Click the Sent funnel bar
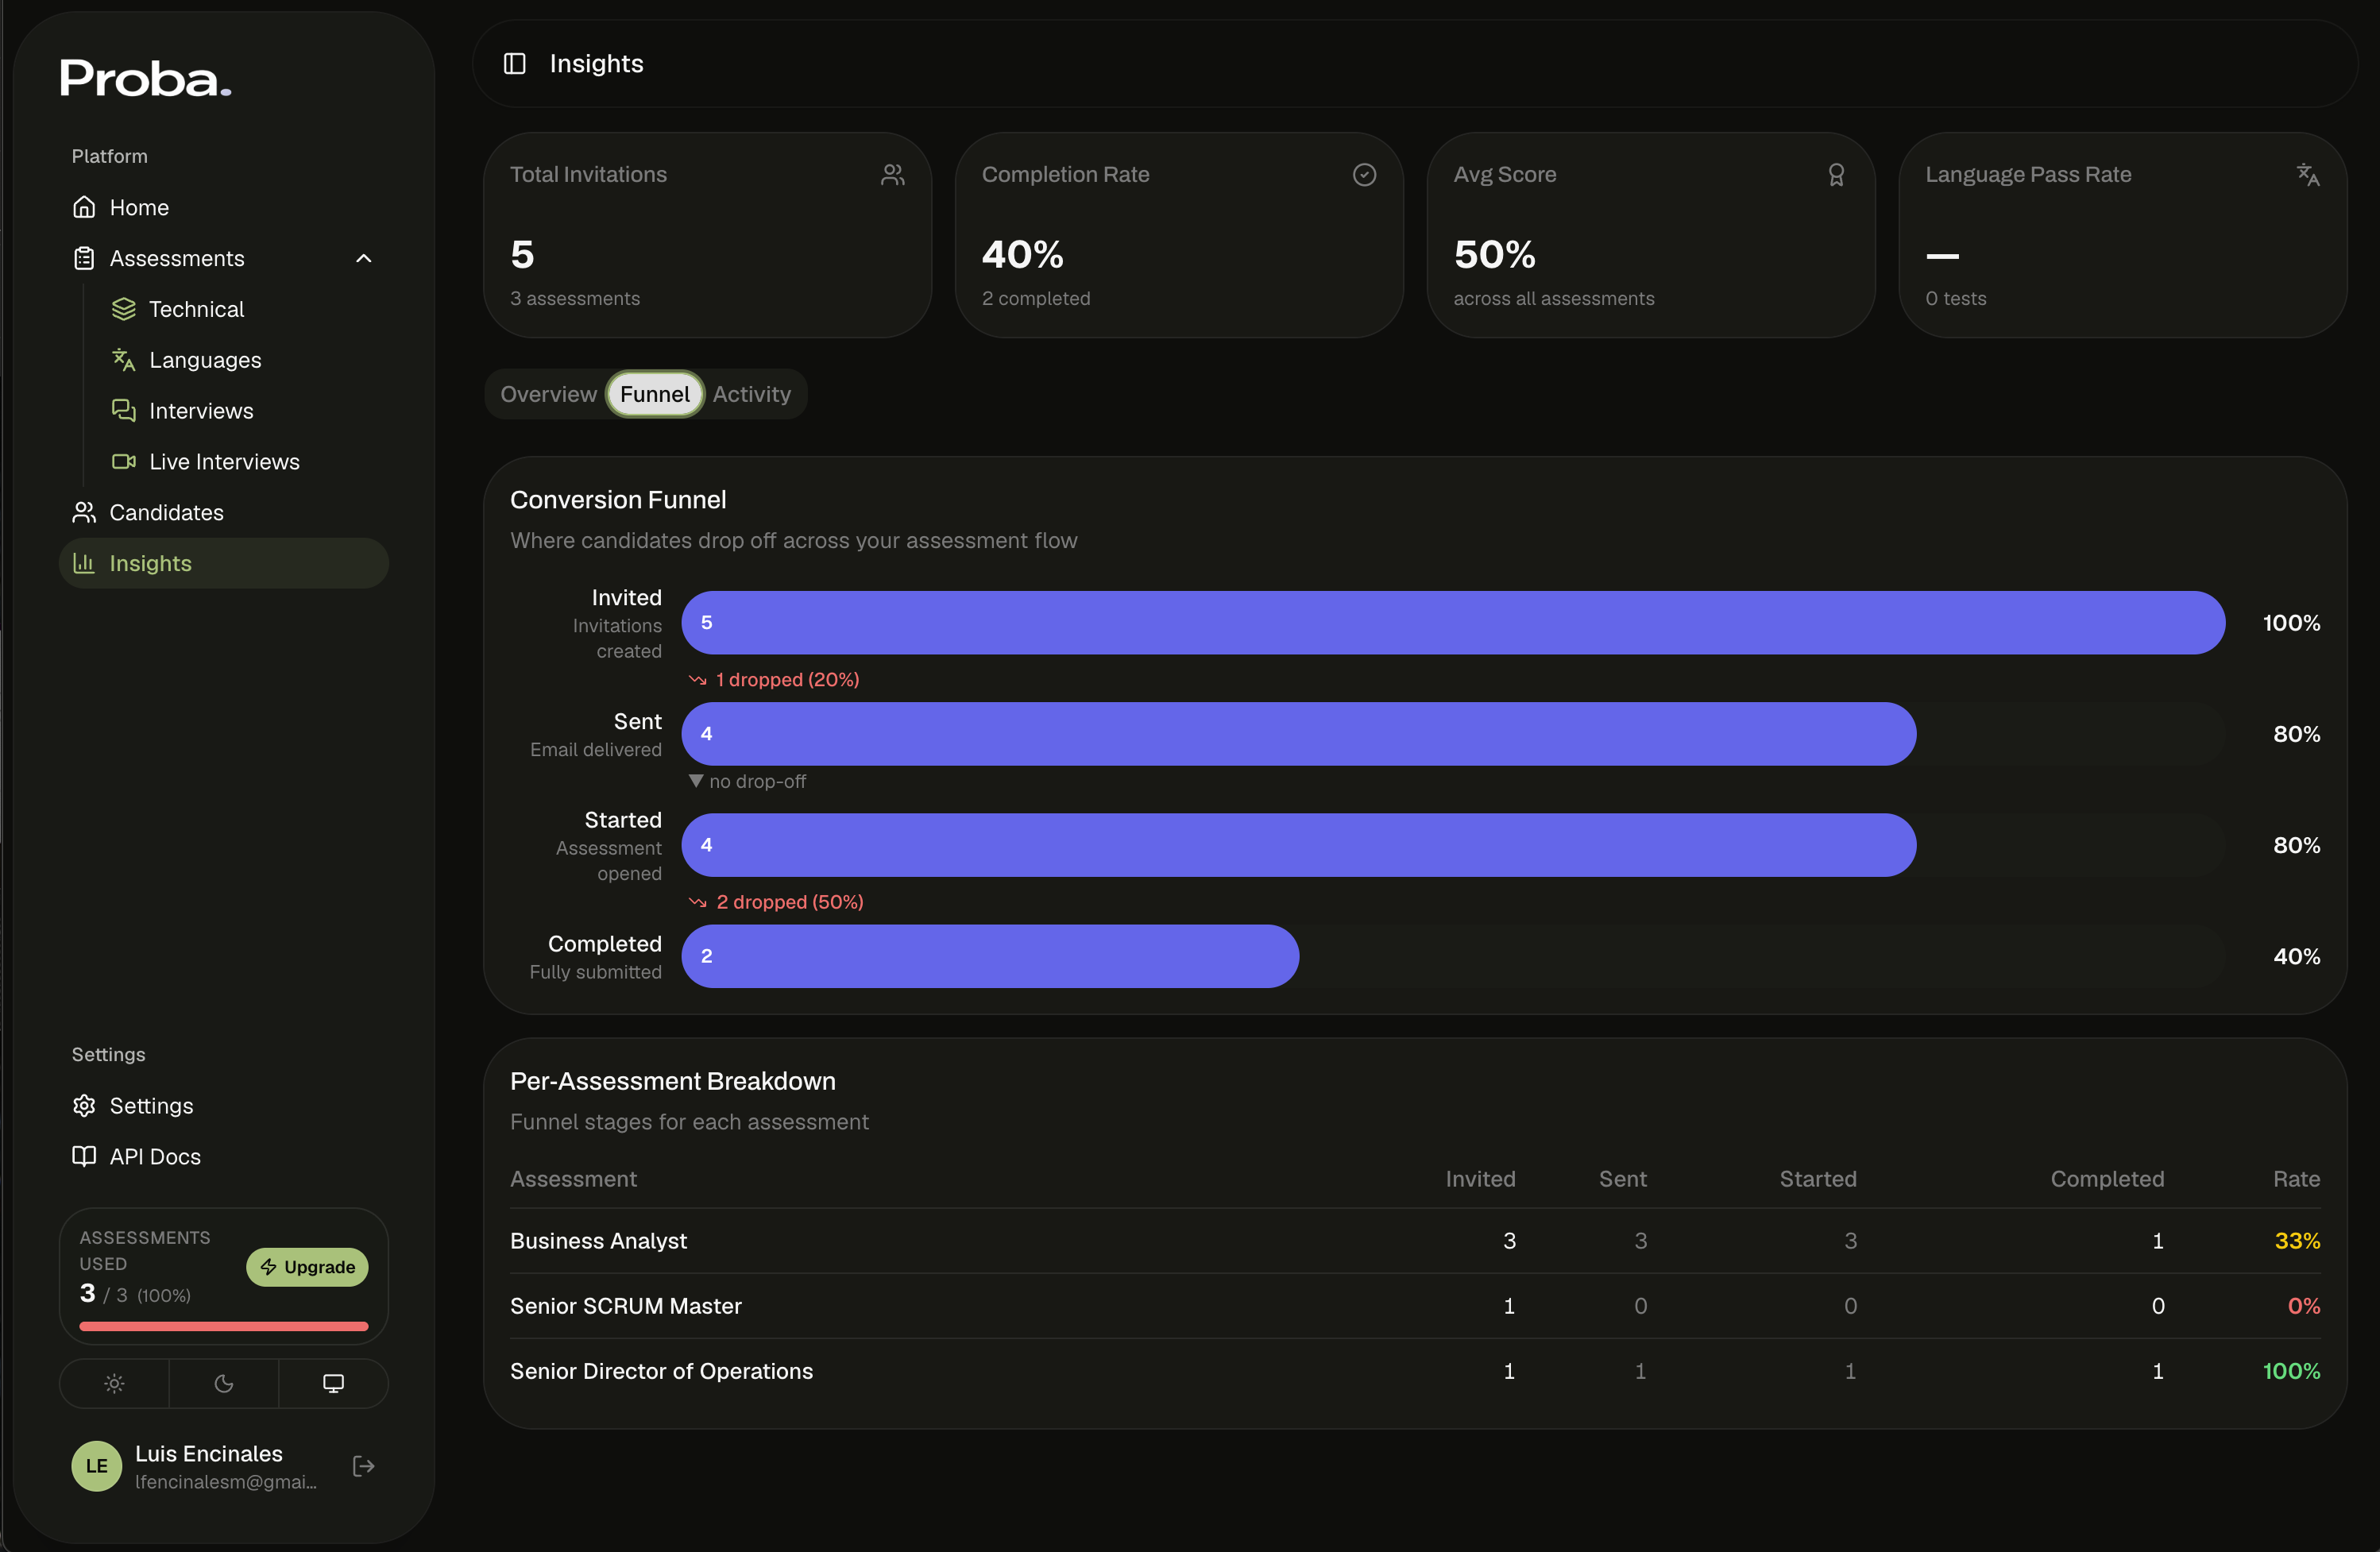 (x=1299, y=734)
